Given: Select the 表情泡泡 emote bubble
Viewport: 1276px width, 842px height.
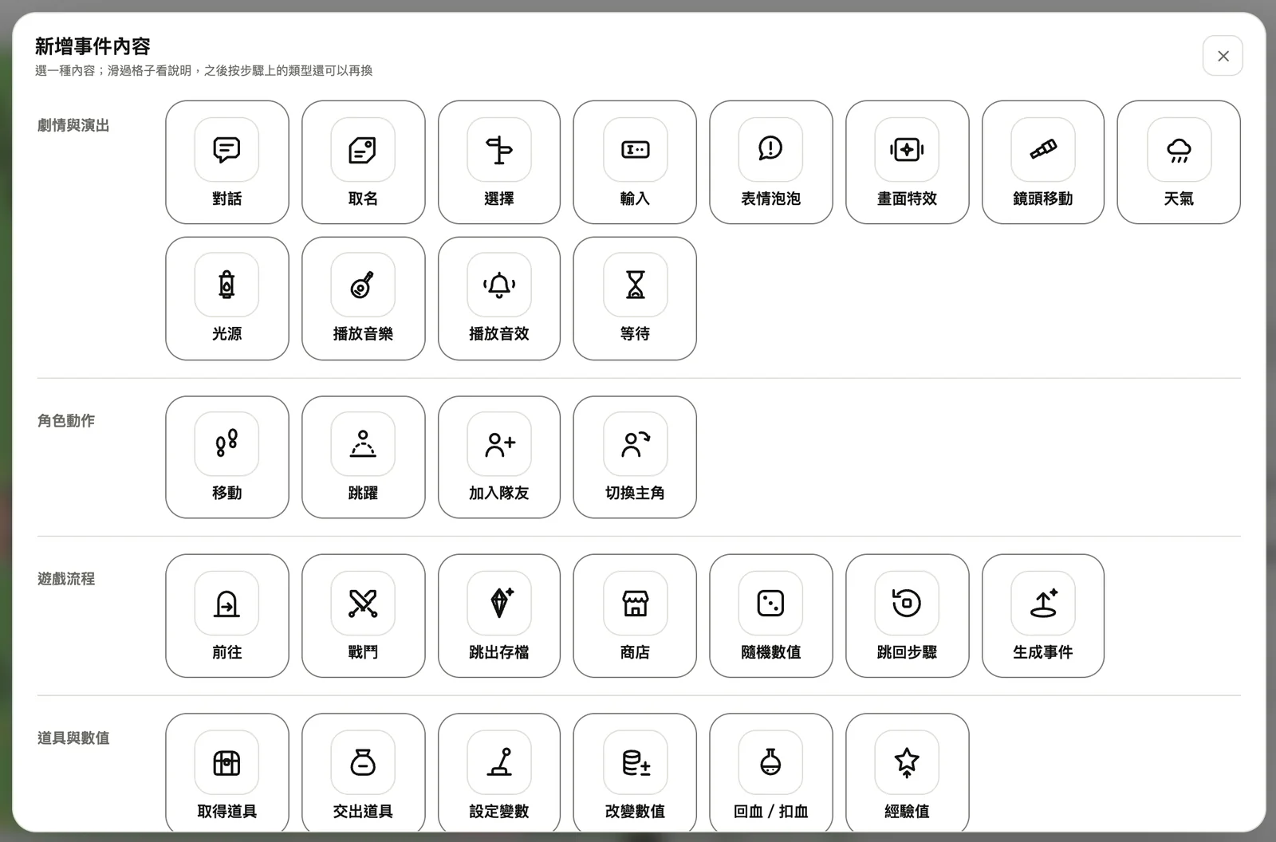Looking at the screenshot, I should (771, 163).
